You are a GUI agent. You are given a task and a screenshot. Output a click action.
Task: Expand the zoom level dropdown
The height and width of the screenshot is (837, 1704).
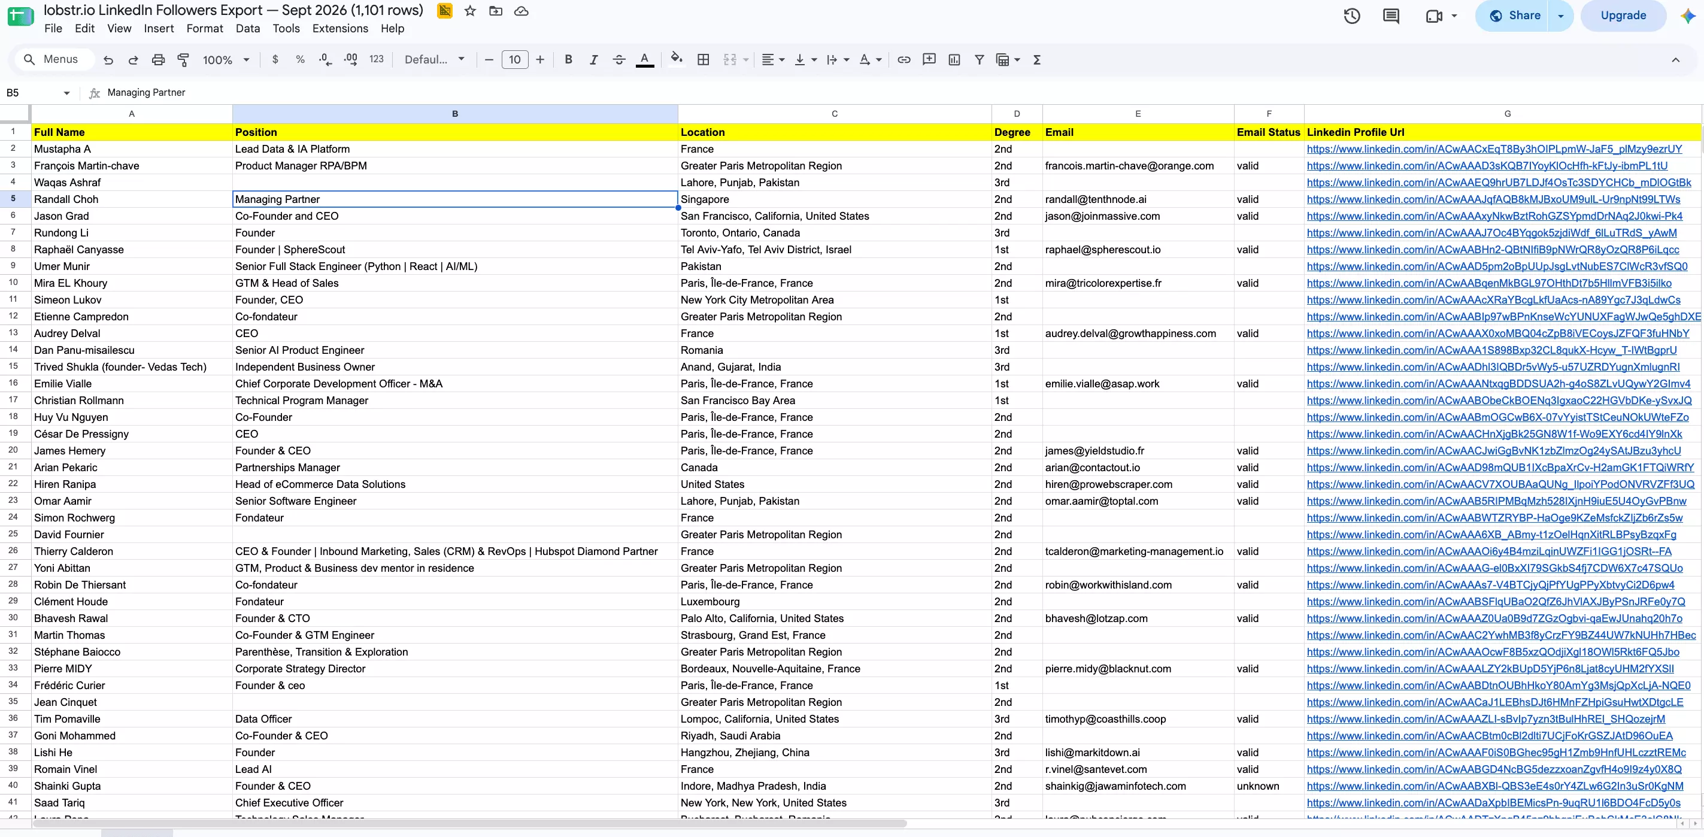[x=246, y=59]
